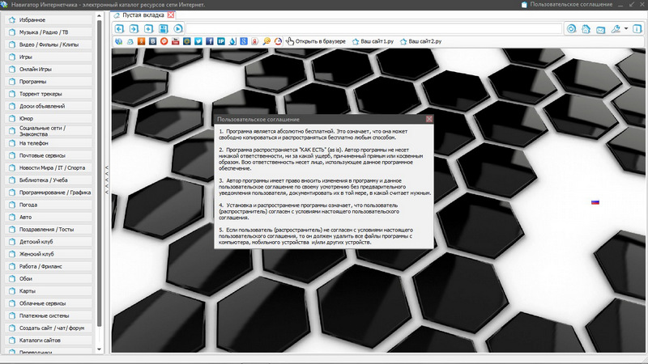Expand the dropdown arrow beside the wrench

point(626,29)
